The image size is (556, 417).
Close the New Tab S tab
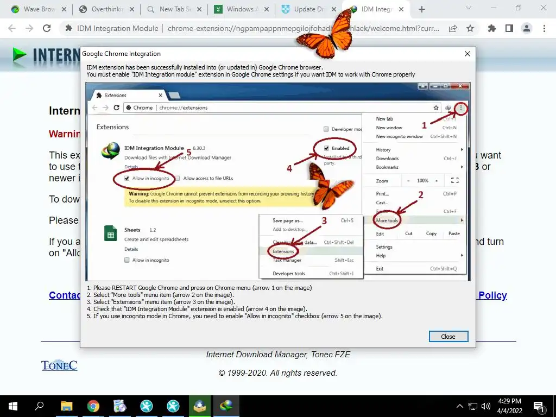[199, 9]
